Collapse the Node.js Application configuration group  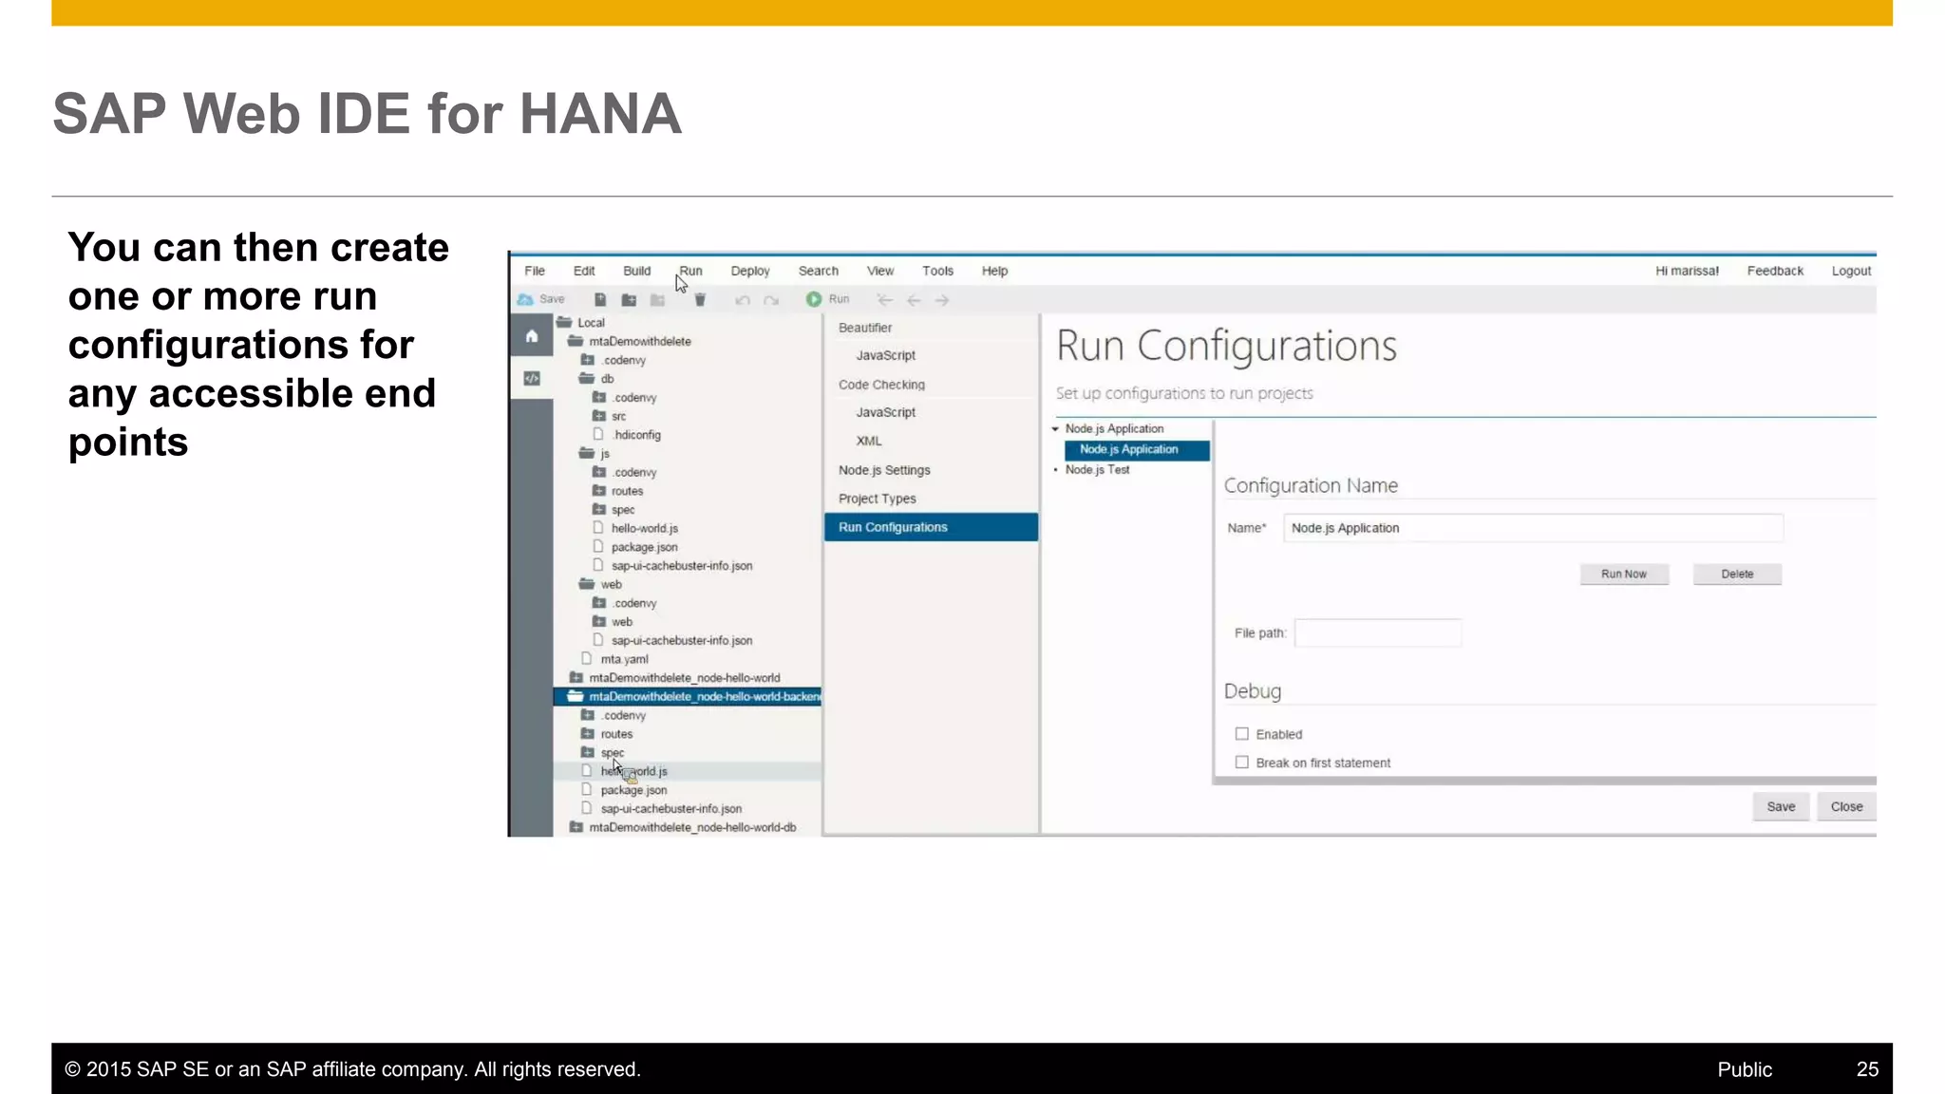[1055, 429]
